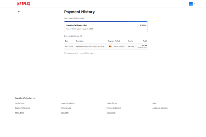Click the Mastercard payment method icon
This screenshot has width=206, height=137.
110,47
